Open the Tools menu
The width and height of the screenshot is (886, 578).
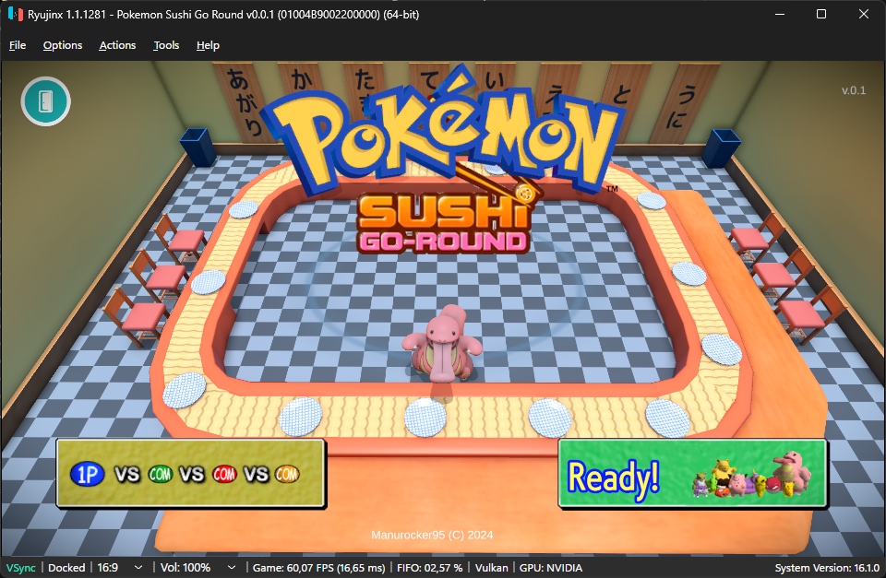click(x=166, y=45)
